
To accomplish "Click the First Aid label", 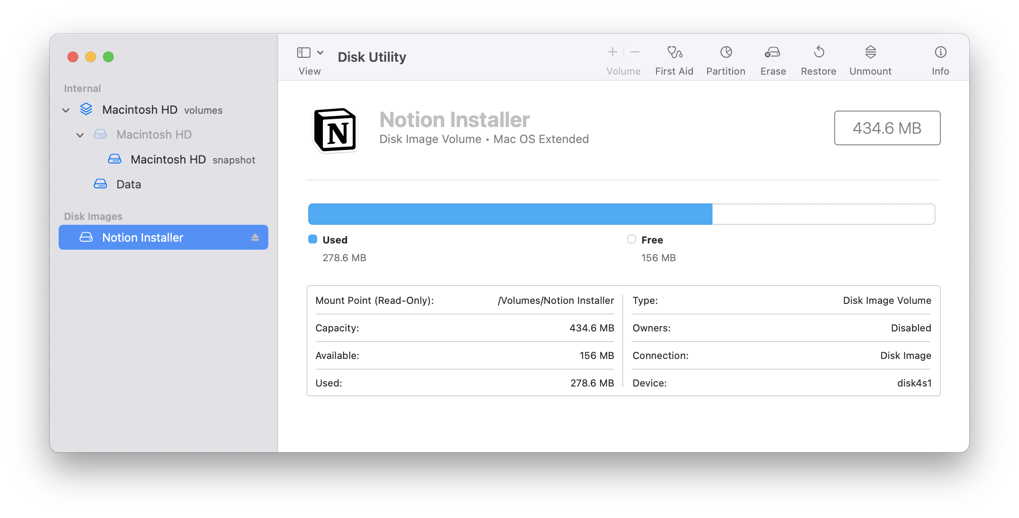I will (x=674, y=71).
